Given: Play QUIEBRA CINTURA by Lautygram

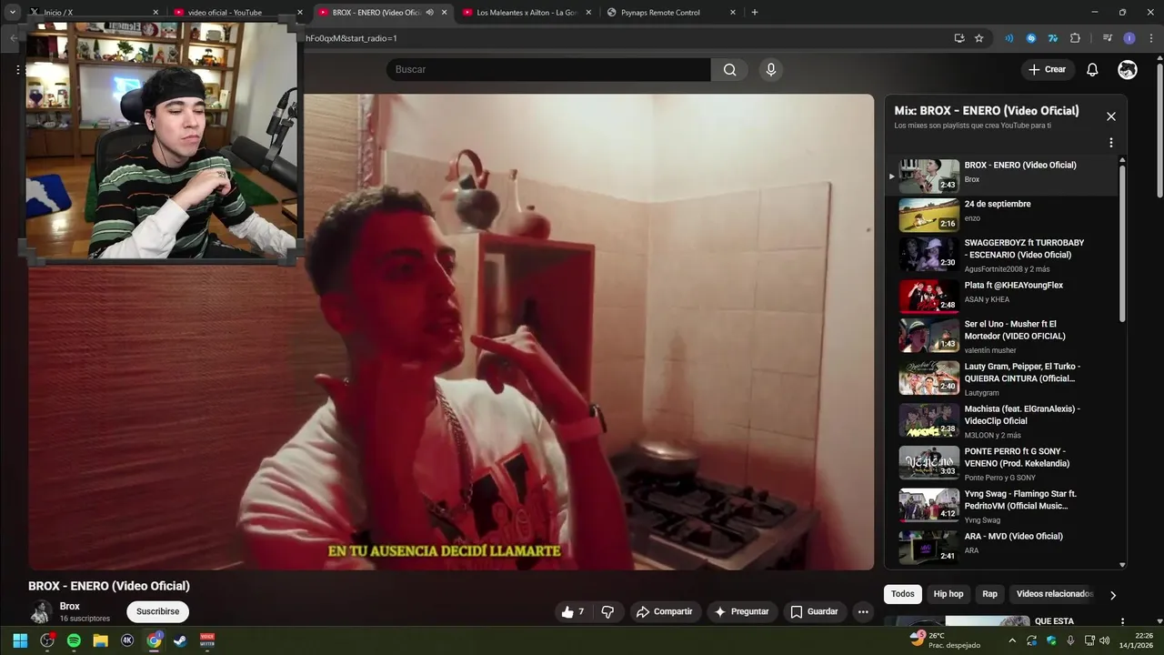Looking at the screenshot, I should point(1002,378).
